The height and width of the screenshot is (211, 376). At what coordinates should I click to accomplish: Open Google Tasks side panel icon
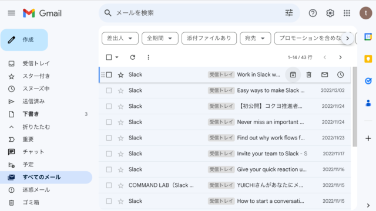368,81
